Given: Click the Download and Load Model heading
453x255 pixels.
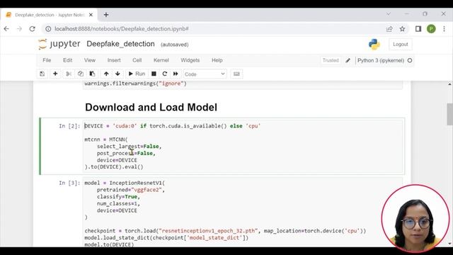Looking at the screenshot, I should [151, 107].
